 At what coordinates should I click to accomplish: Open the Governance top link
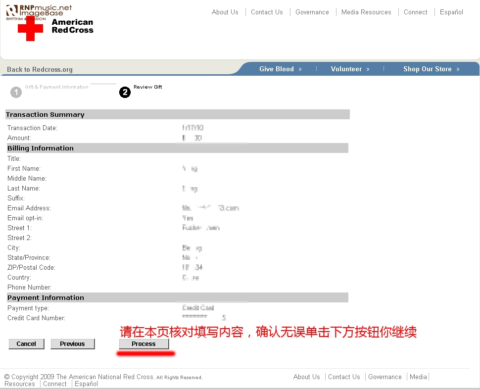(312, 12)
